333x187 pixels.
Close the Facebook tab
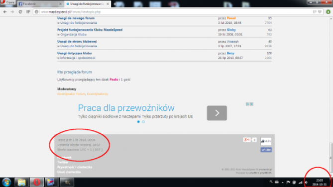(x=60, y=4)
